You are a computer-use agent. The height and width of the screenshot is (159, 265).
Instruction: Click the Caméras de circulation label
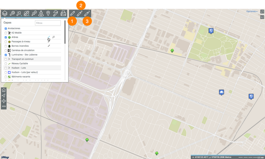[x=23, y=50]
